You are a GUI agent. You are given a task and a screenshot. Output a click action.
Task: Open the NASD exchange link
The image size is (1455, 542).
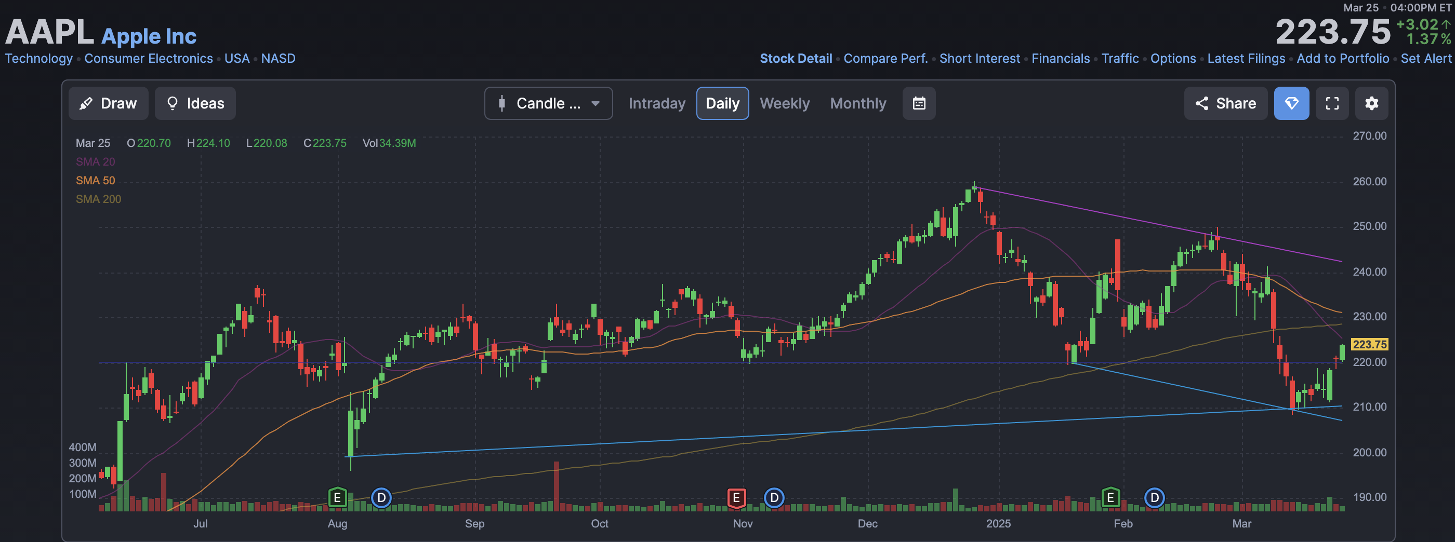tap(278, 58)
